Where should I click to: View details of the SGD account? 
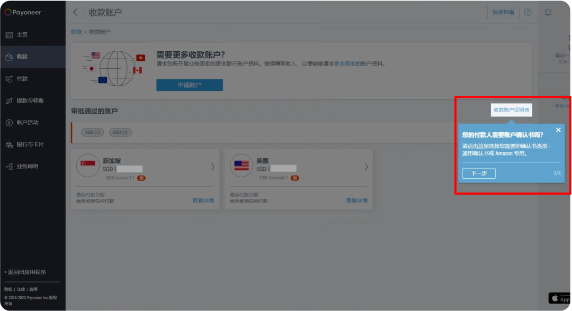coord(203,200)
